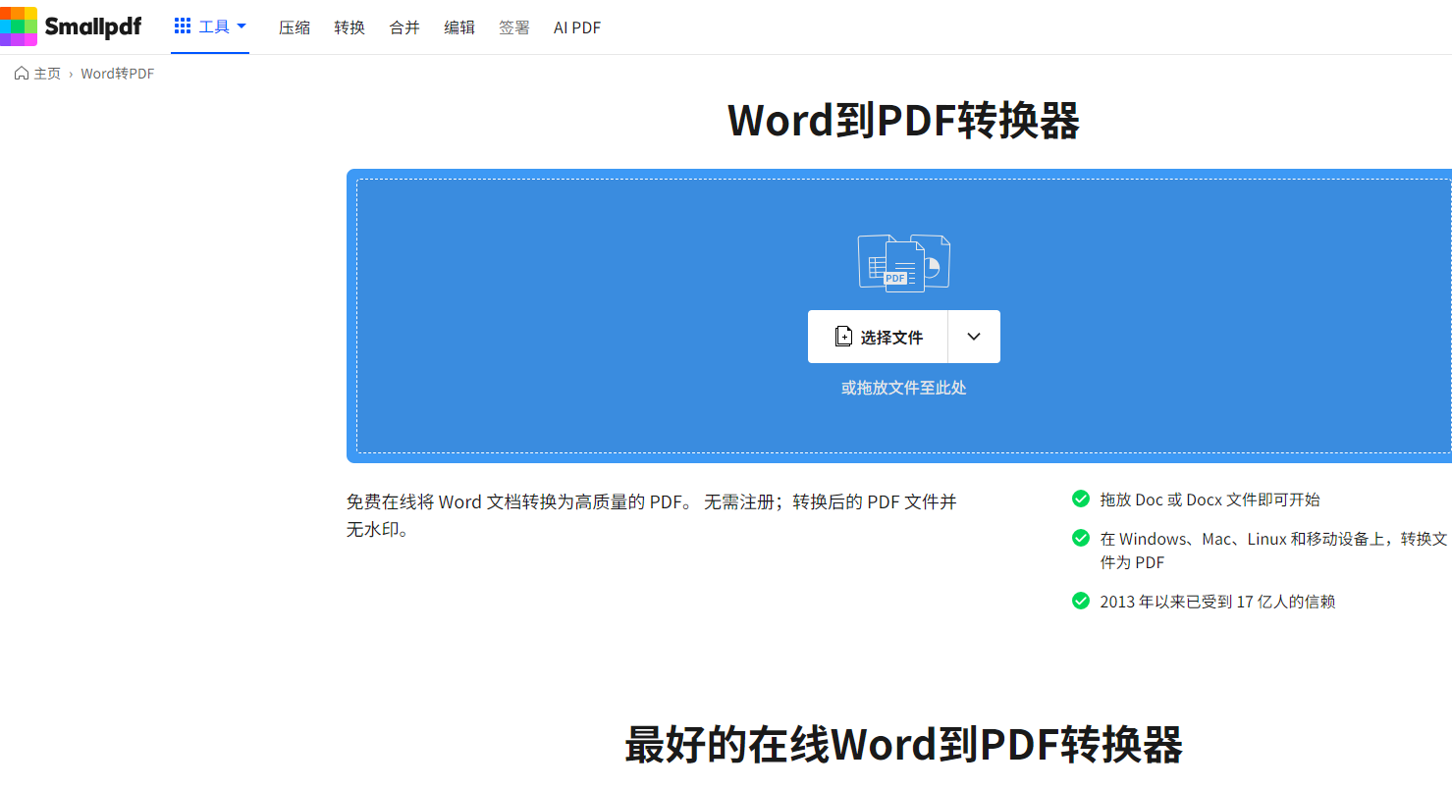Click the PDF documents illustration in upload area

(904, 263)
